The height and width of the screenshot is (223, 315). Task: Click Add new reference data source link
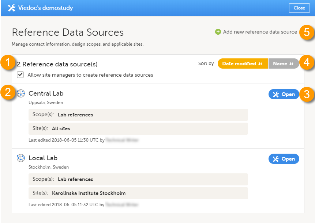(x=260, y=32)
